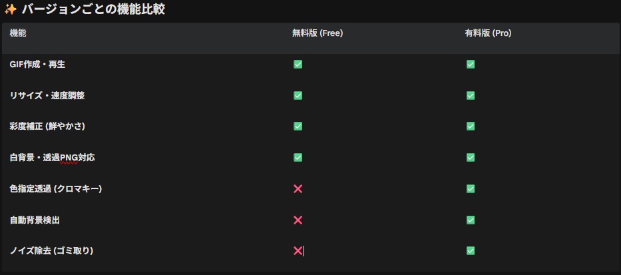Image resolution: width=621 pixels, height=275 pixels.
Task: Click Pro checkmark for 白背景・透過PNG対応
Action: click(x=471, y=158)
